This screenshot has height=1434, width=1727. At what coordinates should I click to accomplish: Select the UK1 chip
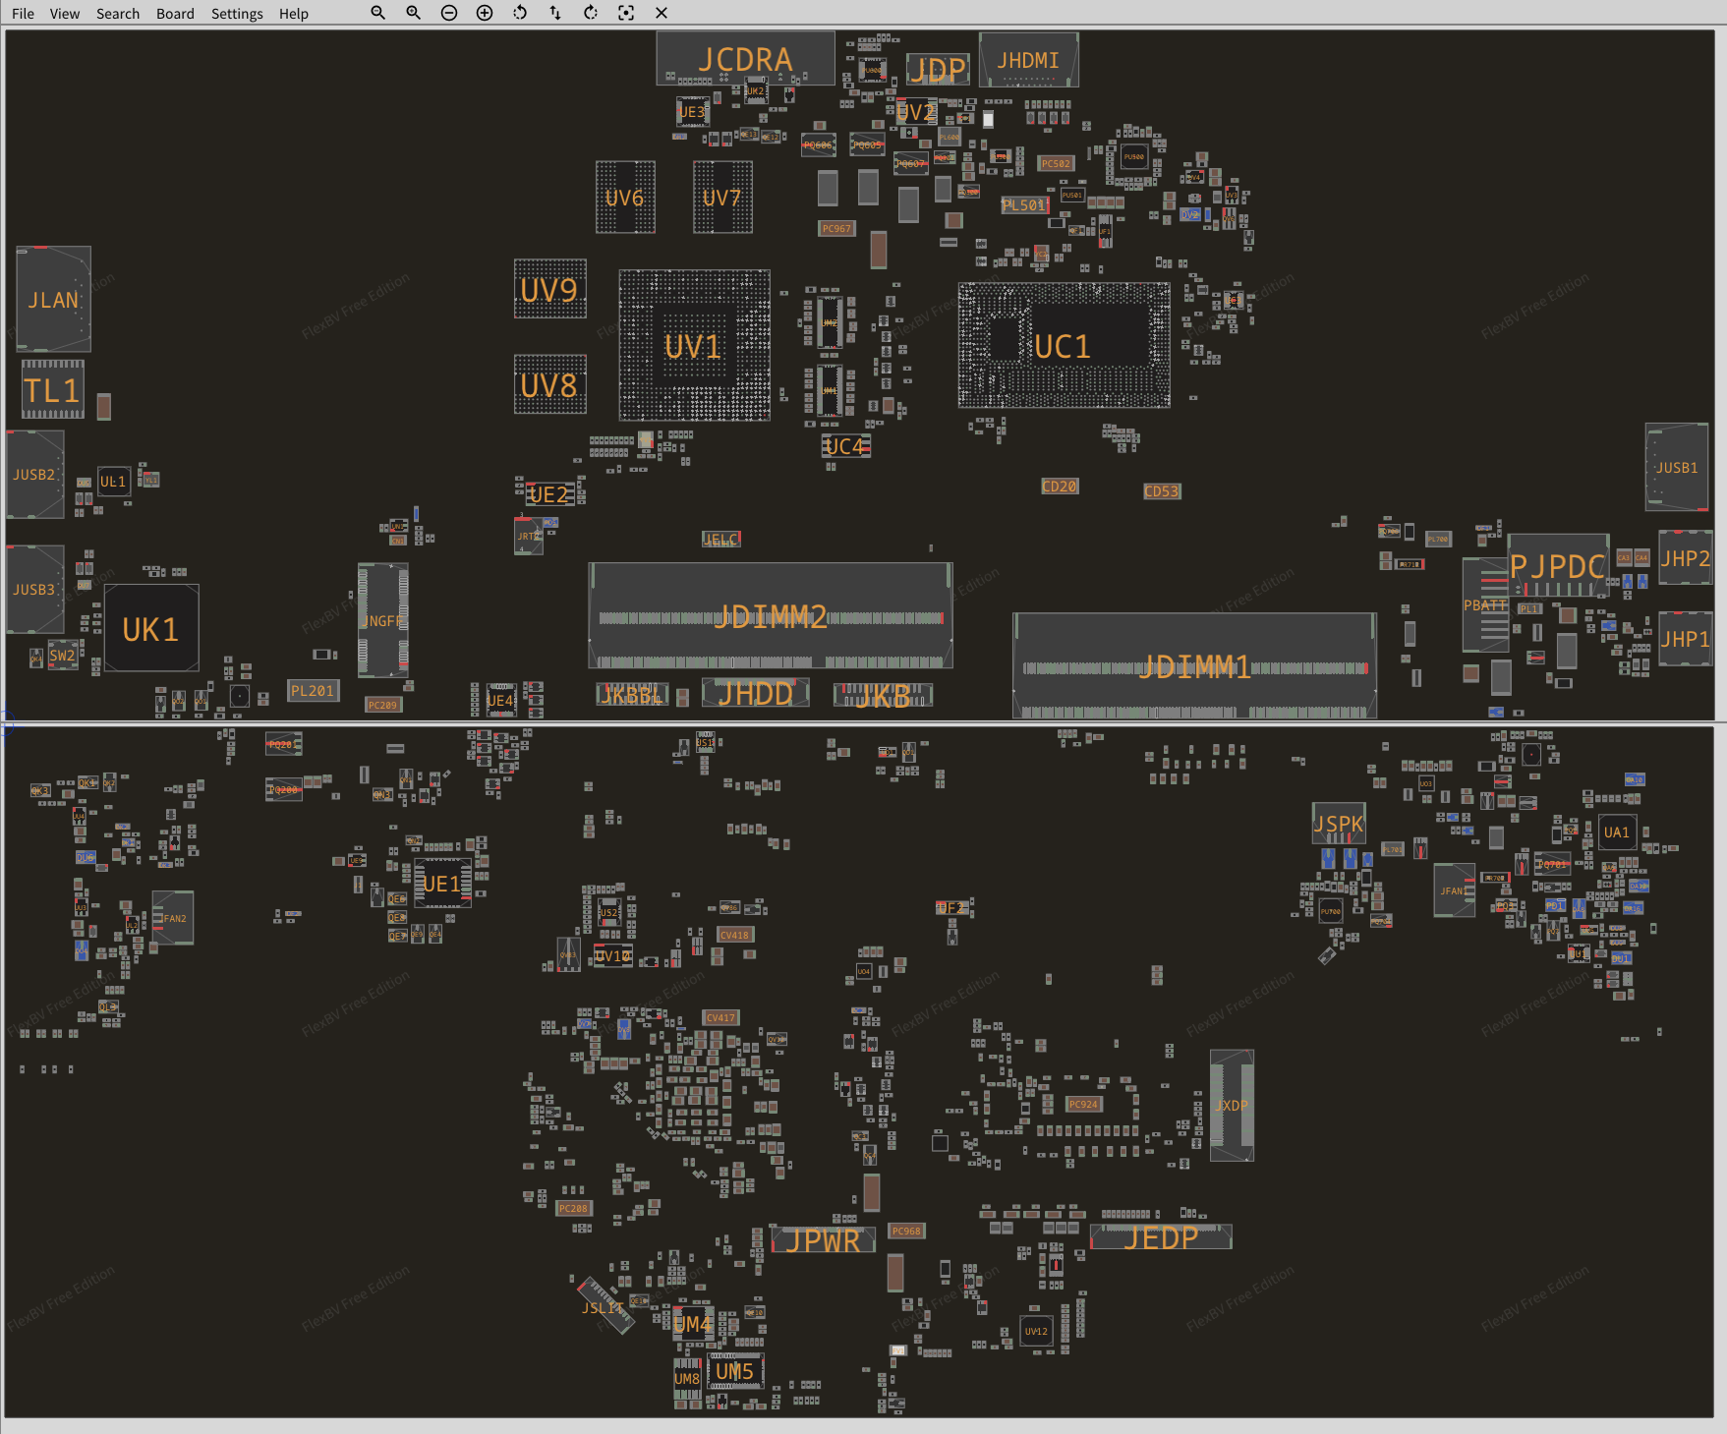[x=151, y=629]
